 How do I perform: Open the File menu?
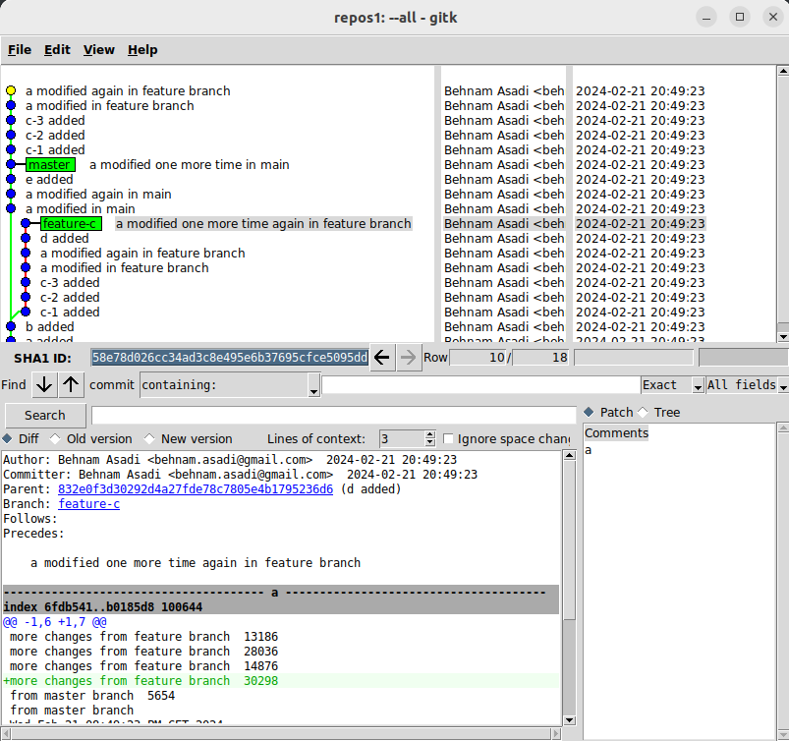[x=20, y=50]
